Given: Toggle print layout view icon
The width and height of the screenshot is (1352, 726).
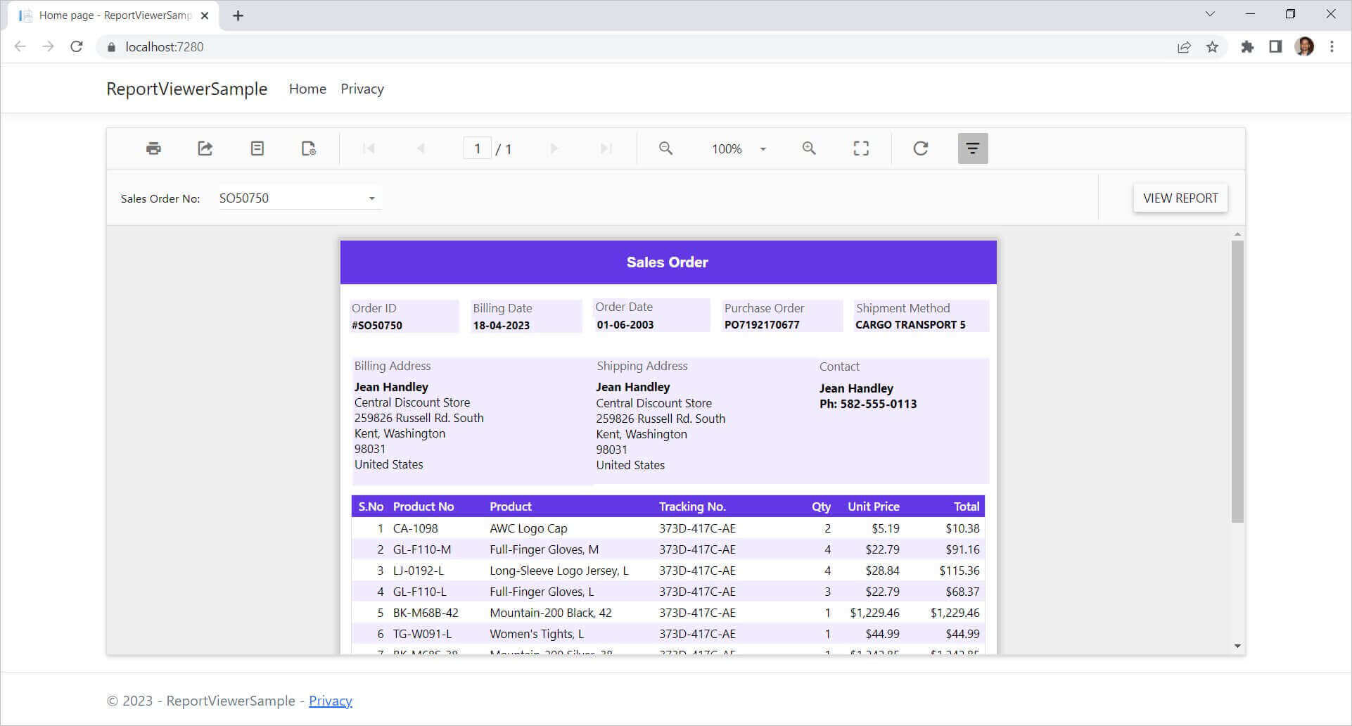Looking at the screenshot, I should 257,148.
